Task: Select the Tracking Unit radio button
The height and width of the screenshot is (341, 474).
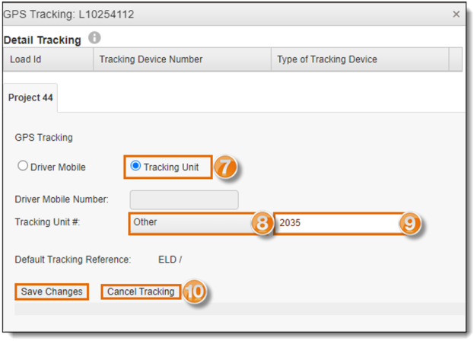Action: [x=135, y=166]
